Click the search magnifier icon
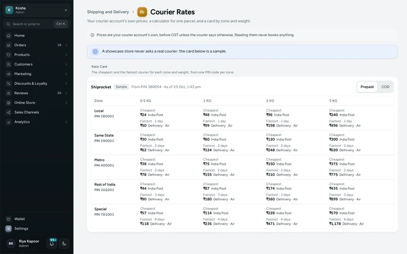 tap(8, 24)
